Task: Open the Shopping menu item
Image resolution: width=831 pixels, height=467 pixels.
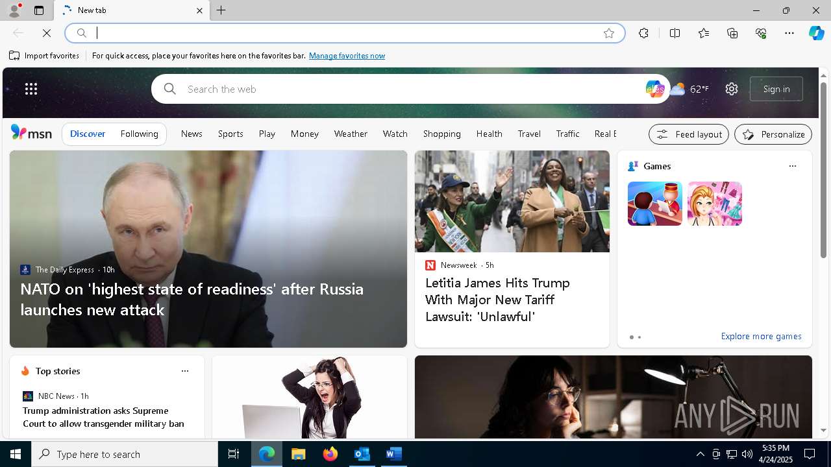Action: coord(441,134)
